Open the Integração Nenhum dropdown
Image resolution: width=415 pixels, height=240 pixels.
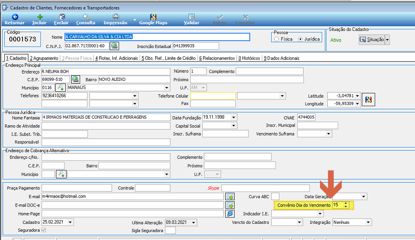pyautogui.click(x=368, y=222)
